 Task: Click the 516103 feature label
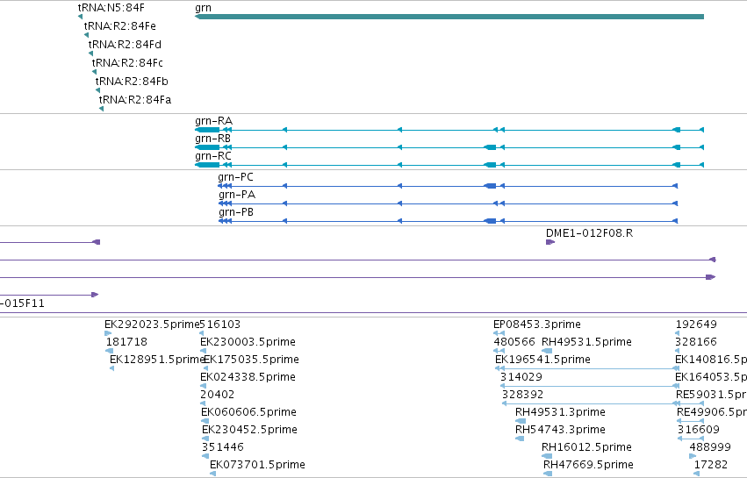coord(219,325)
